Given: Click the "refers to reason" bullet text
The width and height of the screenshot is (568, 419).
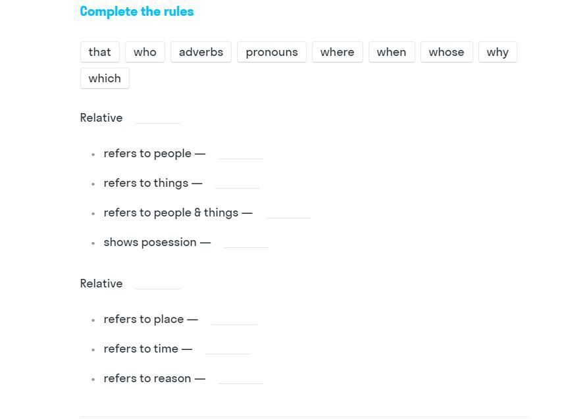Looking at the screenshot, I should (x=147, y=378).
